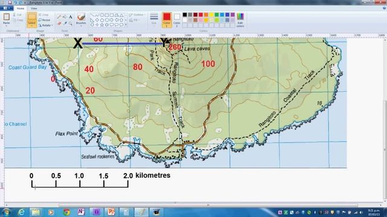Choose the Line shape
This screenshot has height=217, width=387.
point(92,15)
